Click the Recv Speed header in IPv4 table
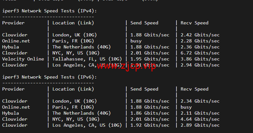The image size is (253, 133). [194, 23]
